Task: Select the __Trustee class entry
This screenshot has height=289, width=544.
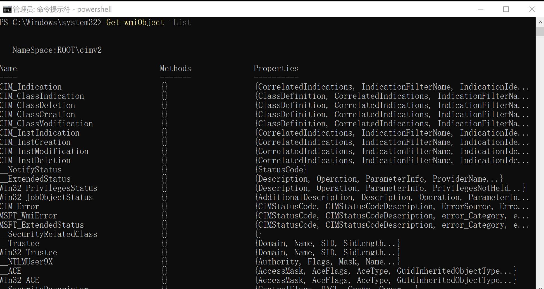Action: (x=20, y=243)
